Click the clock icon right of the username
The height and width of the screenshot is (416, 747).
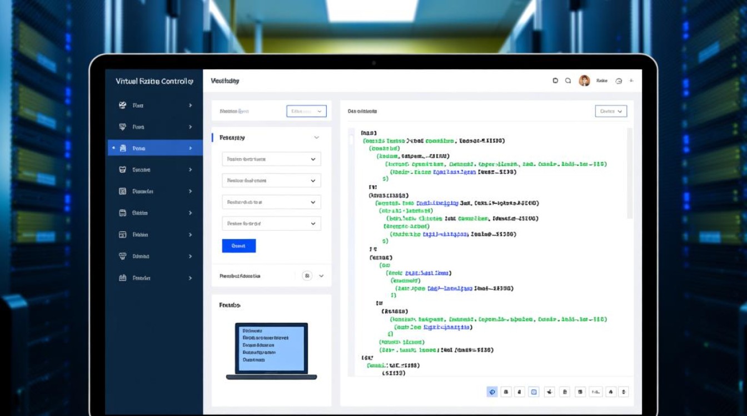click(619, 81)
